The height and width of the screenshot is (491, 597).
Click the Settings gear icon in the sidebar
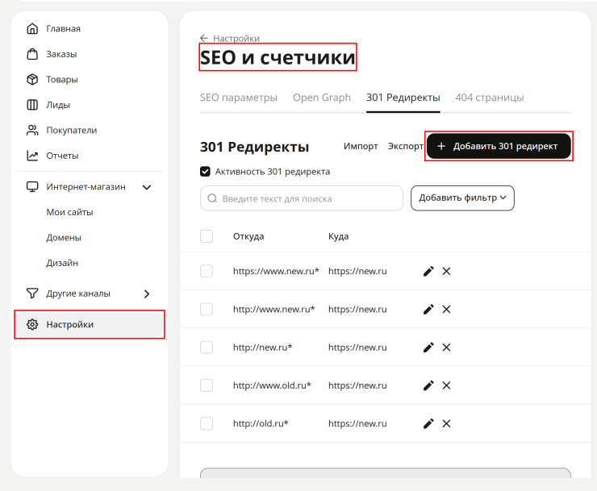32,324
